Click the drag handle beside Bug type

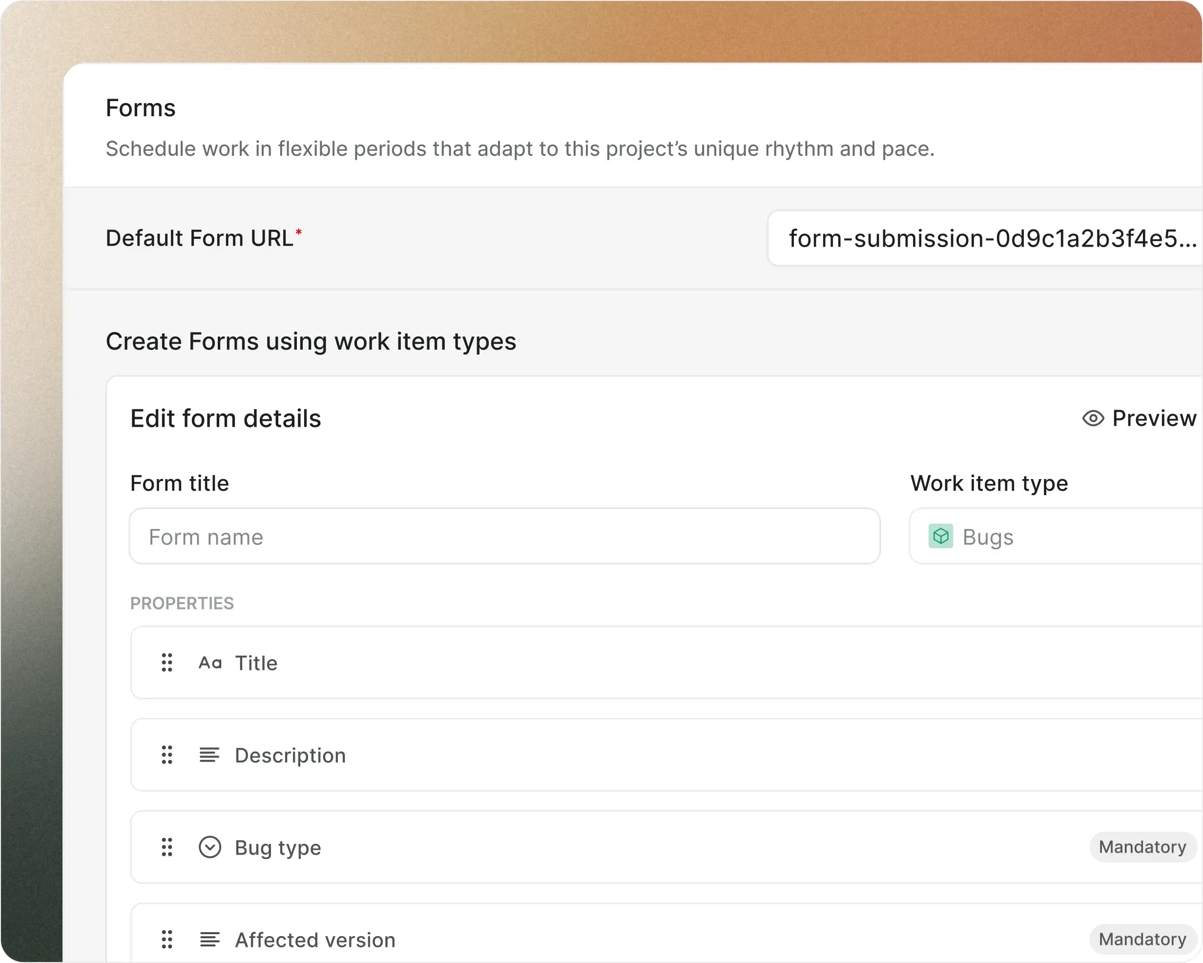coord(167,847)
